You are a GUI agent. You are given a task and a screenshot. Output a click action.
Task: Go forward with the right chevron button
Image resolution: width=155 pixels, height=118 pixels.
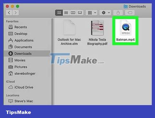pos(15,13)
